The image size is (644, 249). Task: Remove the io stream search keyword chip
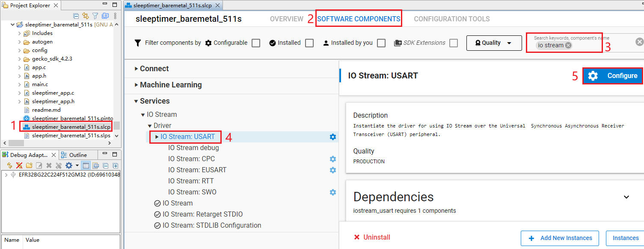tap(569, 45)
